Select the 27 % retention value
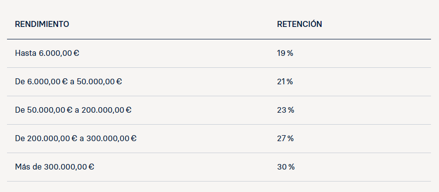 pos(285,139)
